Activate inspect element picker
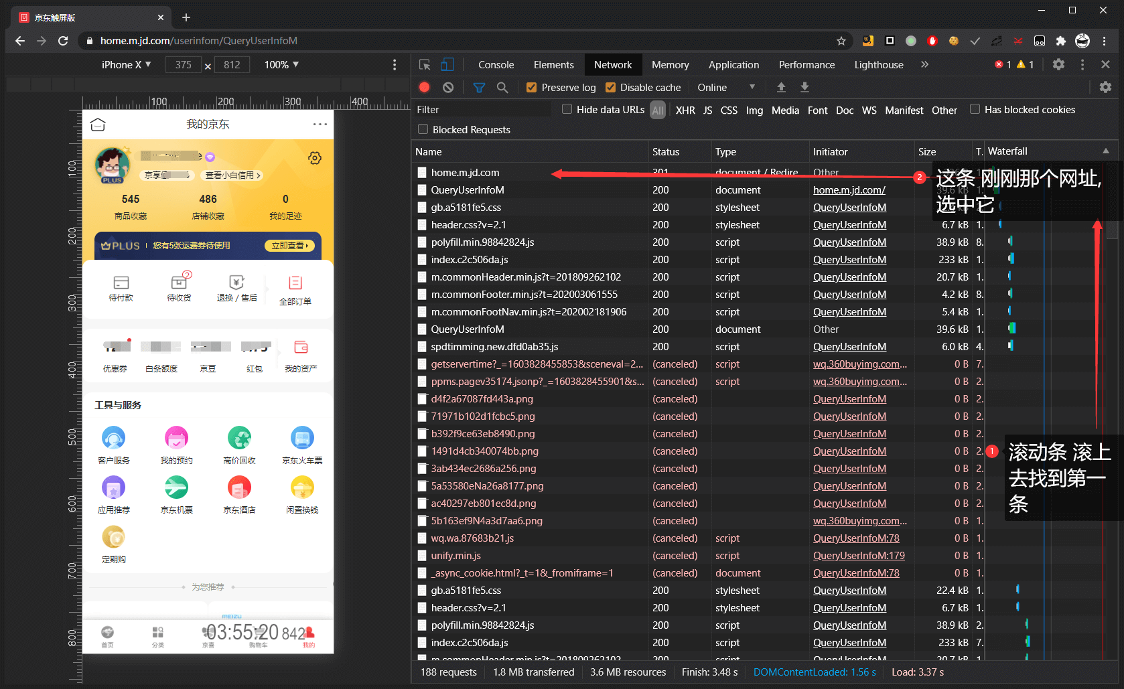Viewport: 1124px width, 689px height. [x=425, y=64]
